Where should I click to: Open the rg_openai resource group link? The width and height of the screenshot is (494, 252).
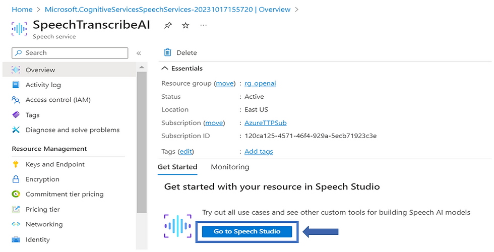click(260, 84)
